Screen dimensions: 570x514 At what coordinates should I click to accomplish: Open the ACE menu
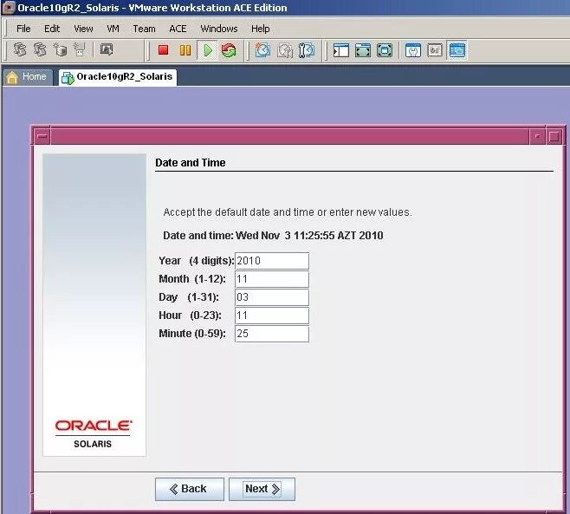pos(178,29)
